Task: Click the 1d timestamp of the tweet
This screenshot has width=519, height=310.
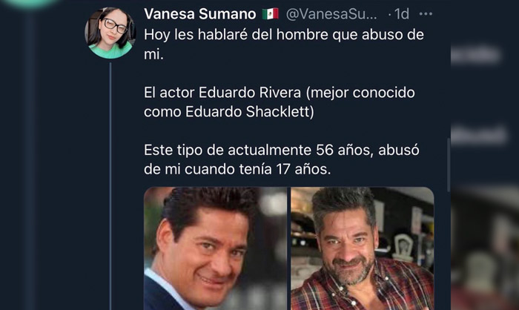Action: click(x=402, y=14)
